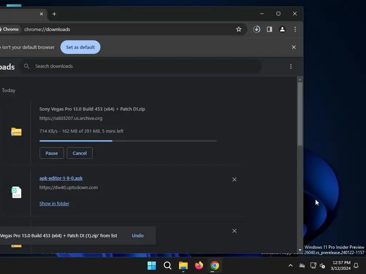Open apk-editor-1-9-0.apk file link
Viewport: 366px width, 274px height.
(x=61, y=178)
